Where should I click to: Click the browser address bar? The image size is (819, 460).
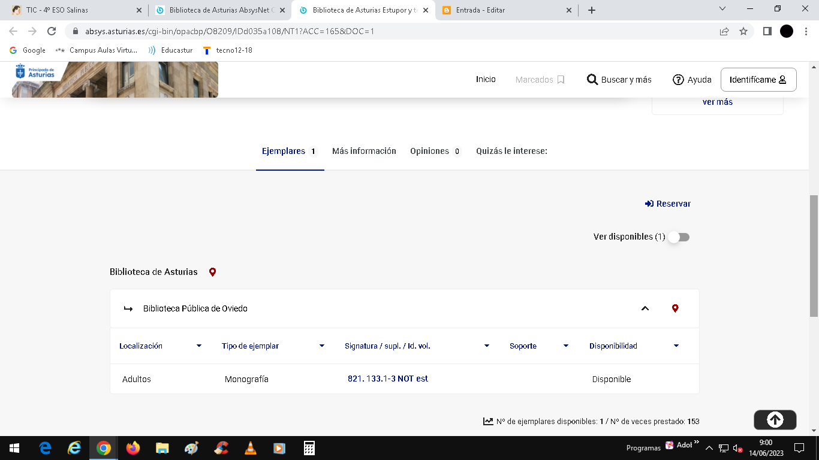(390, 31)
